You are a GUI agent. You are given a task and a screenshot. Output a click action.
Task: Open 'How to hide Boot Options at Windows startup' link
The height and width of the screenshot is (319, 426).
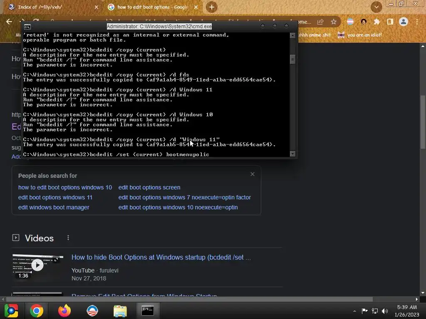161,258
